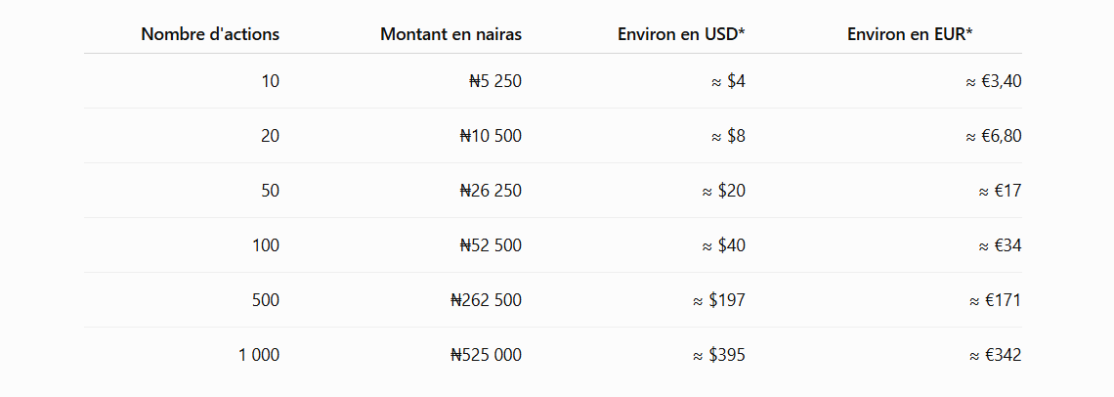Click the ≈ $20 value
Viewport: 1114px width, 397px height.
724,191
